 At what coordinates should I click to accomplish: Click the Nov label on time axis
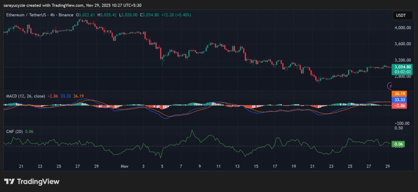(125, 167)
